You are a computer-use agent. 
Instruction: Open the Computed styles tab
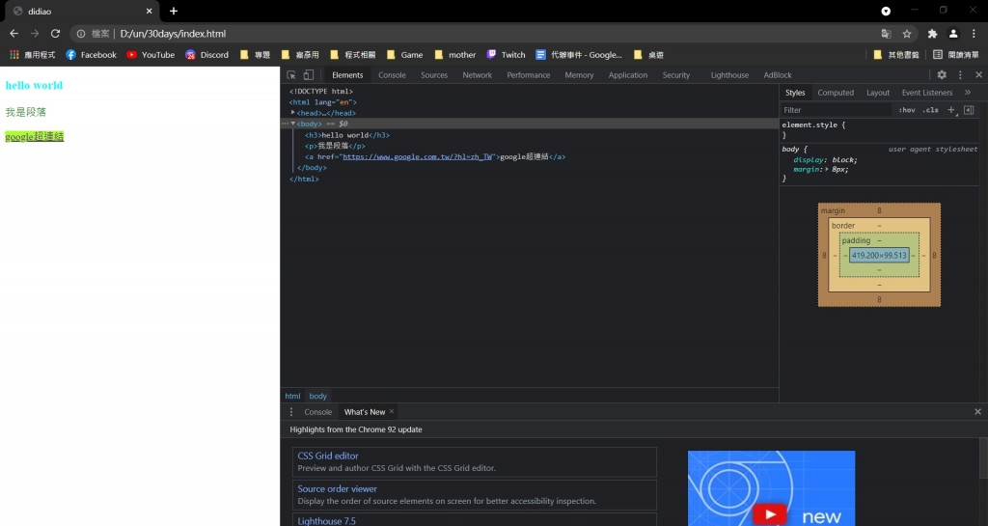[x=836, y=93]
